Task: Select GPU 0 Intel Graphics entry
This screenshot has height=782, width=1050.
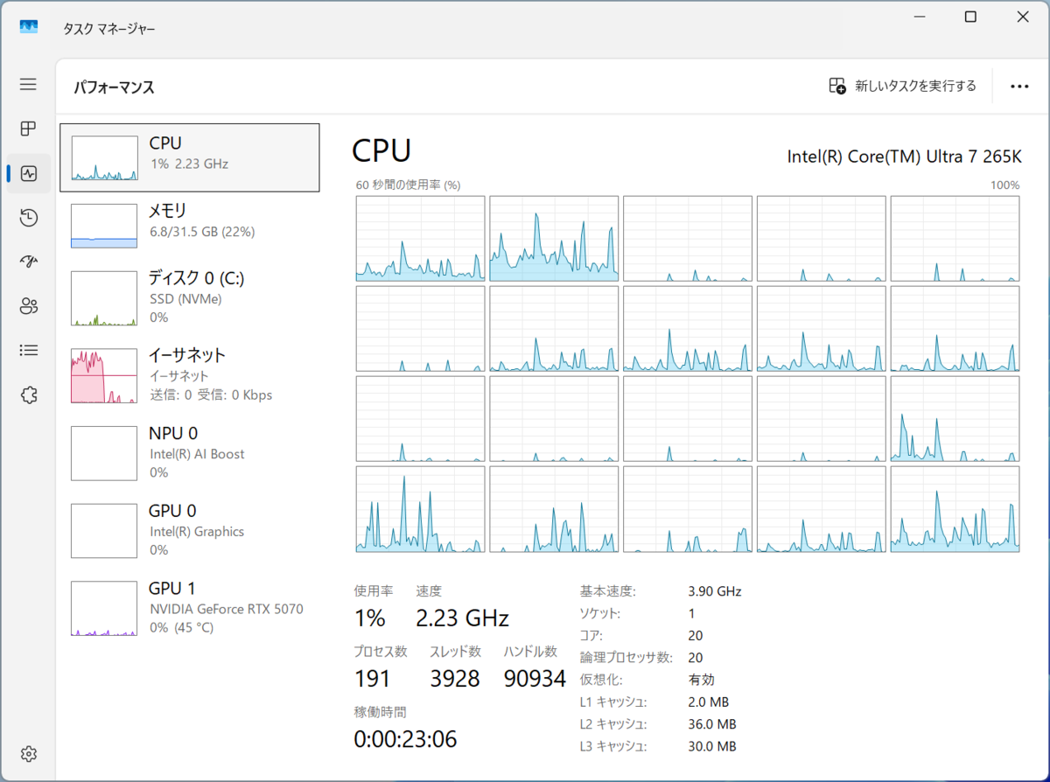Action: point(190,529)
